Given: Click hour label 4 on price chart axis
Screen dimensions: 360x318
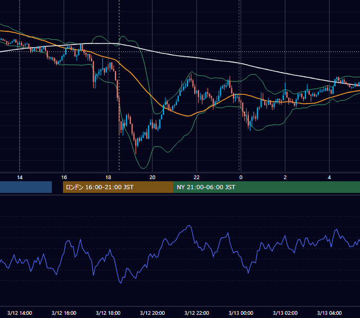Looking at the screenshot, I should [x=329, y=178].
